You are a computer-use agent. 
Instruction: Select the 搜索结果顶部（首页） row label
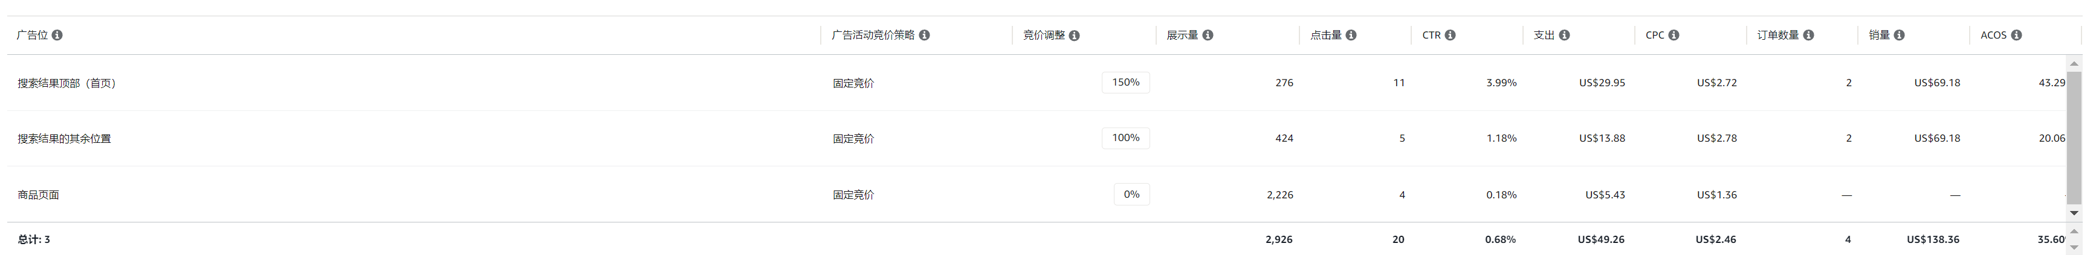click(x=66, y=83)
